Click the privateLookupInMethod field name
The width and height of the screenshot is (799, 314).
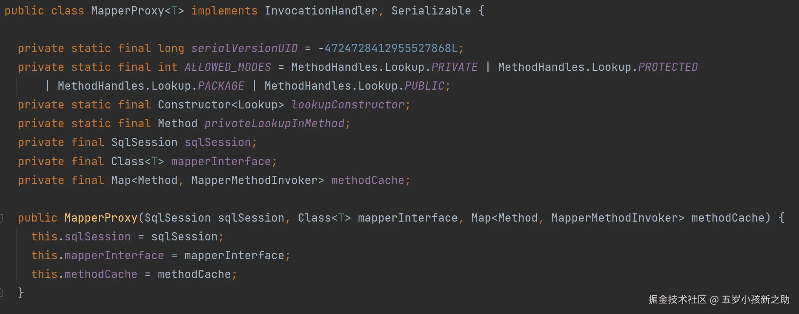[274, 124]
